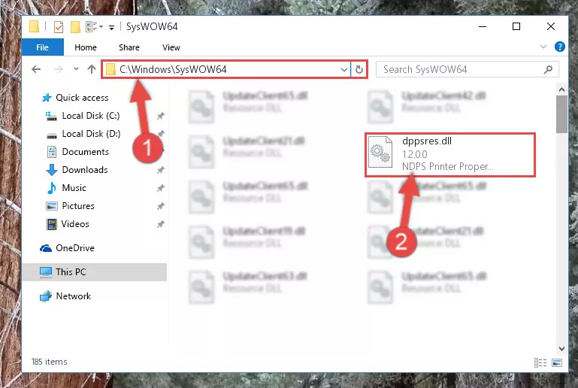578x388 pixels.
Task: Click the Properties quick access toolbar icon
Action: [58, 26]
